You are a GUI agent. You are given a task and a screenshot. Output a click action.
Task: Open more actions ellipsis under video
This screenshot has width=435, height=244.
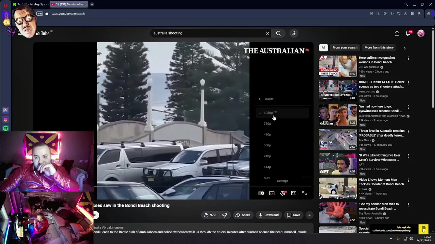(309, 215)
